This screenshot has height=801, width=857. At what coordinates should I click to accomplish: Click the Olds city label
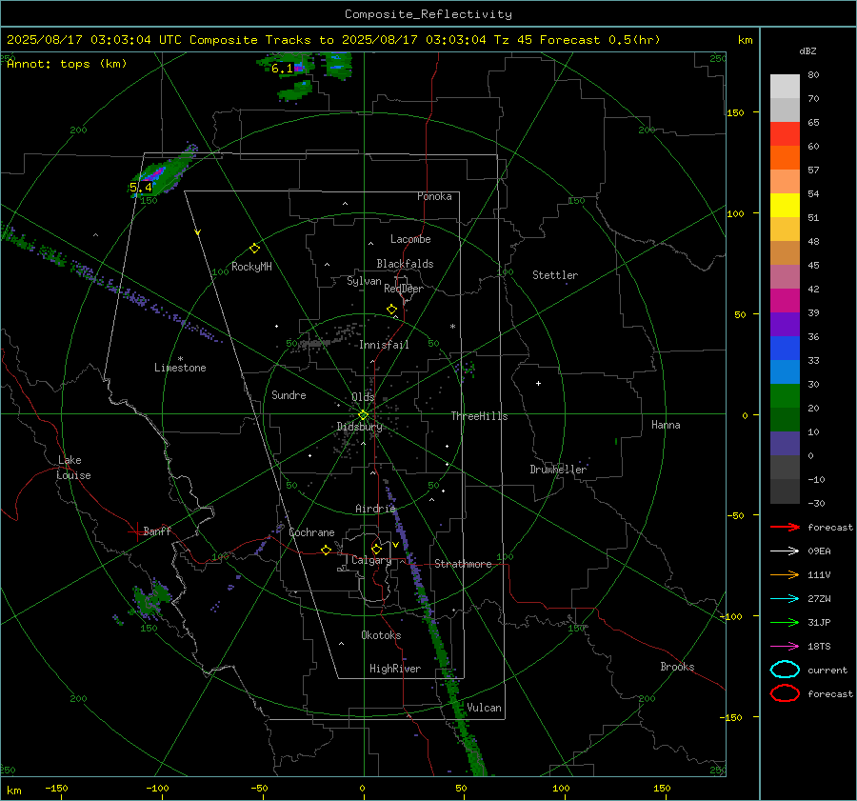(x=363, y=397)
